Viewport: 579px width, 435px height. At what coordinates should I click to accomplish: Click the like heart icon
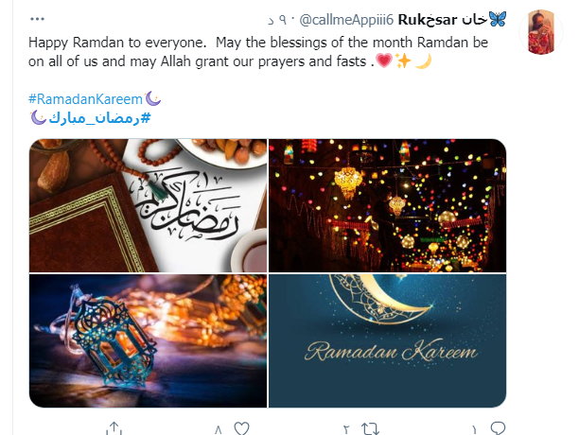(x=242, y=428)
